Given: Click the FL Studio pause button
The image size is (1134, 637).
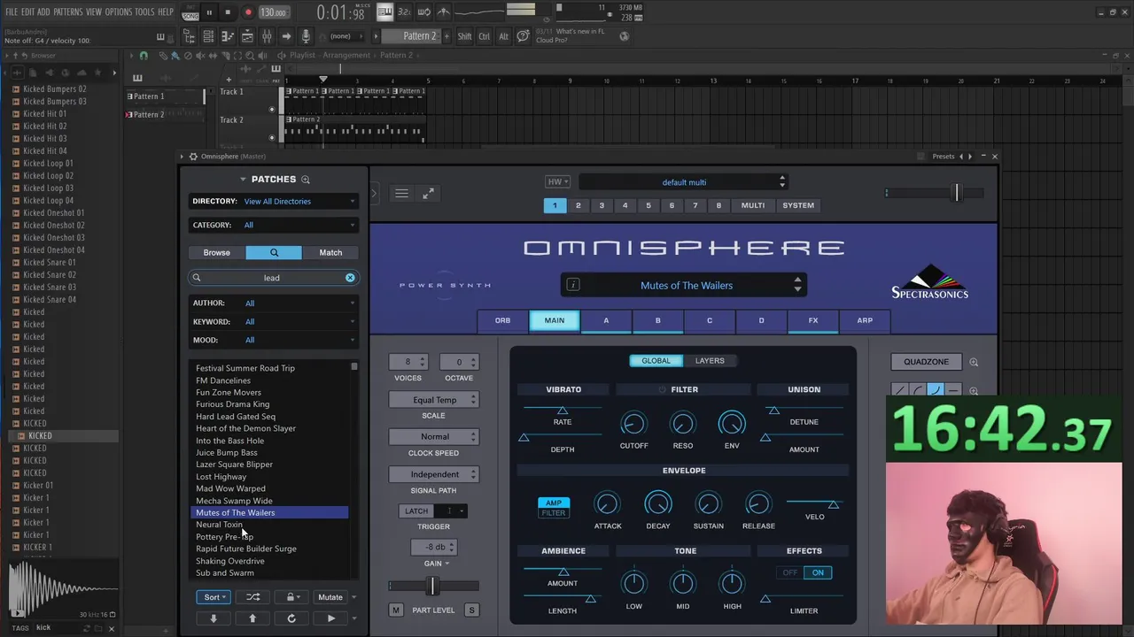Looking at the screenshot, I should [209, 12].
